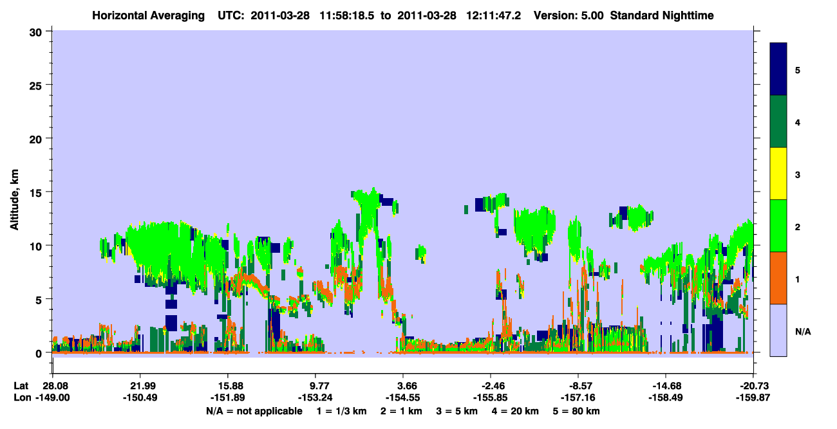Image resolution: width=837 pixels, height=429 pixels.
Task: Click the colorbar label '5'
Action: (797, 69)
